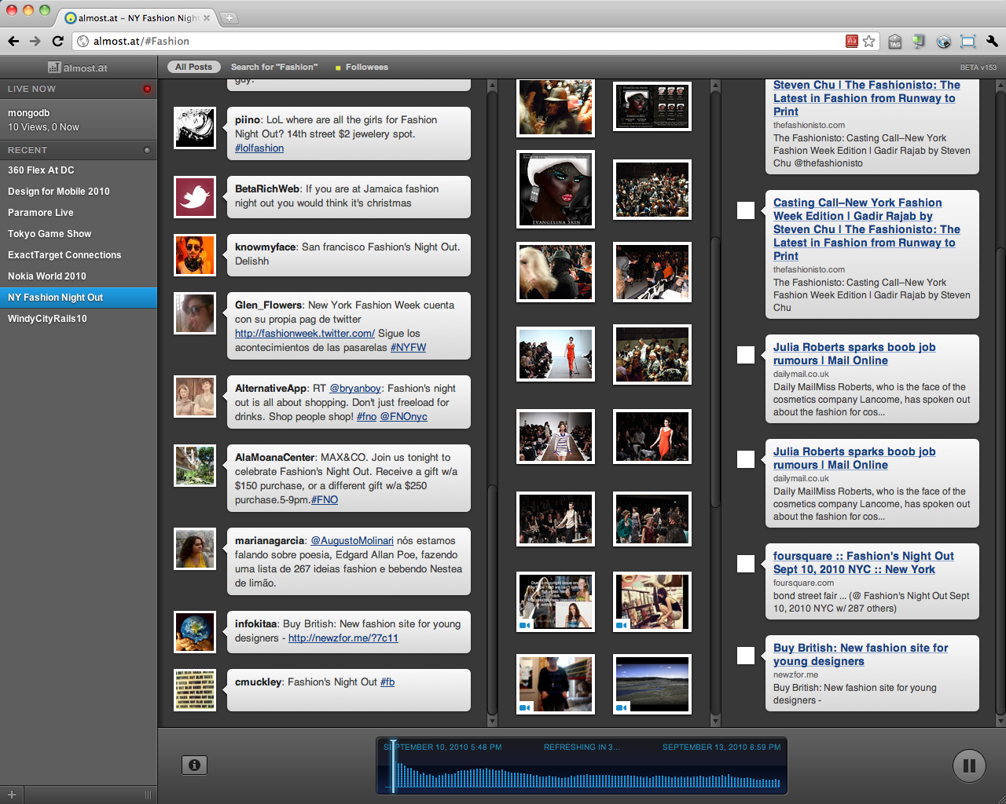Click the tweets column scroll-up arrow
The width and height of the screenshot is (1006, 804).
[x=493, y=85]
